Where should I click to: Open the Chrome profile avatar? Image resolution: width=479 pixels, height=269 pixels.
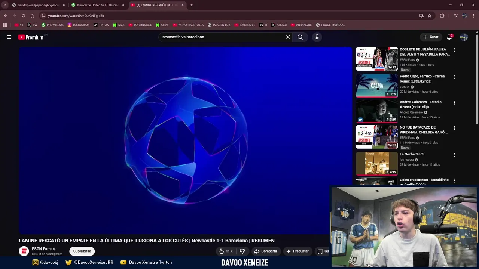(x=464, y=16)
